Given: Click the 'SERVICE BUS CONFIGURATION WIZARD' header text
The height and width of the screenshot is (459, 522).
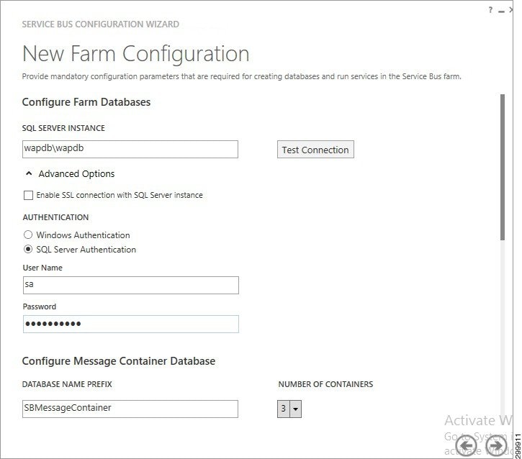Looking at the screenshot, I should pos(101,24).
